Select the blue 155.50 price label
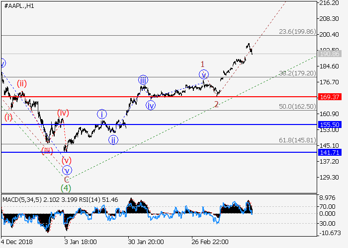 pyautogui.click(x=330, y=124)
